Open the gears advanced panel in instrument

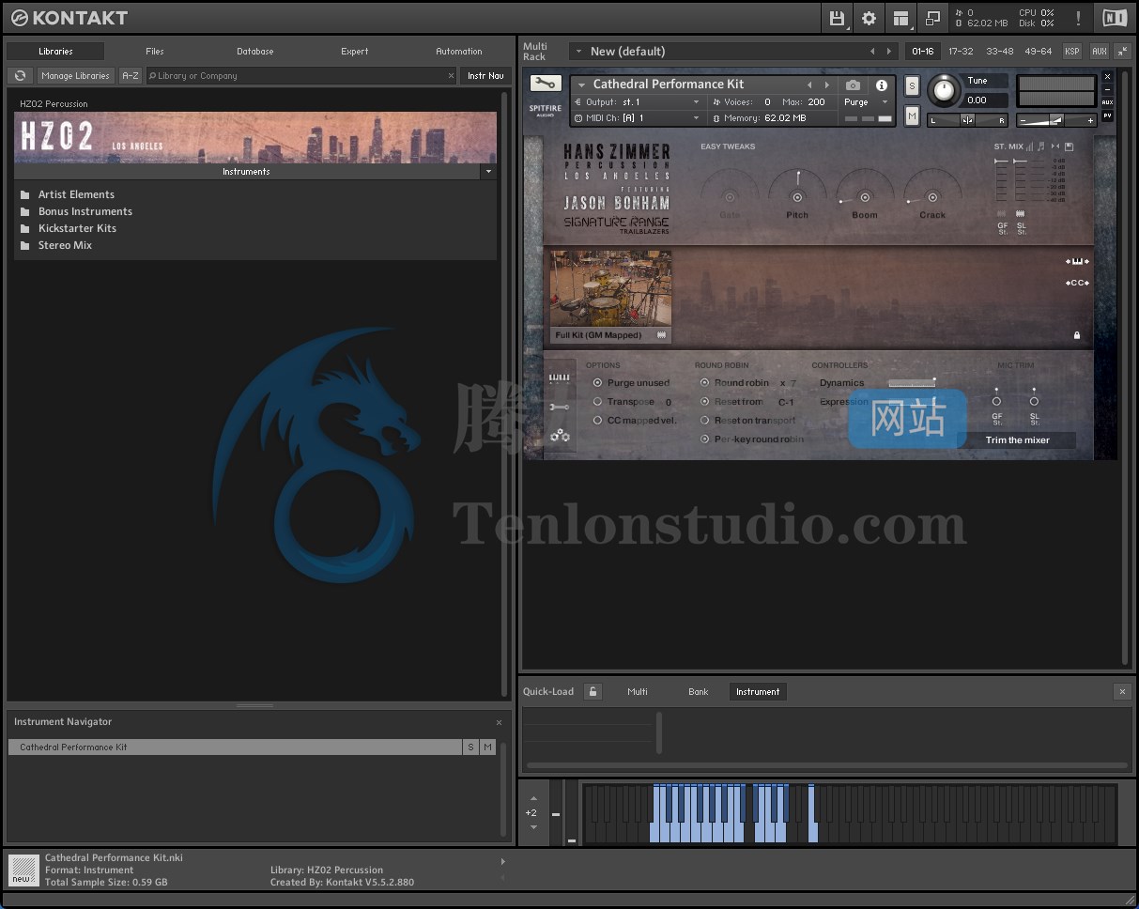point(560,435)
